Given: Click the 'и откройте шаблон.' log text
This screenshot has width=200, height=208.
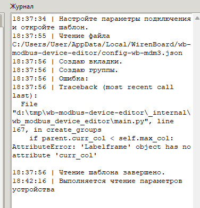Looking at the screenshot, I should tap(50, 27).
